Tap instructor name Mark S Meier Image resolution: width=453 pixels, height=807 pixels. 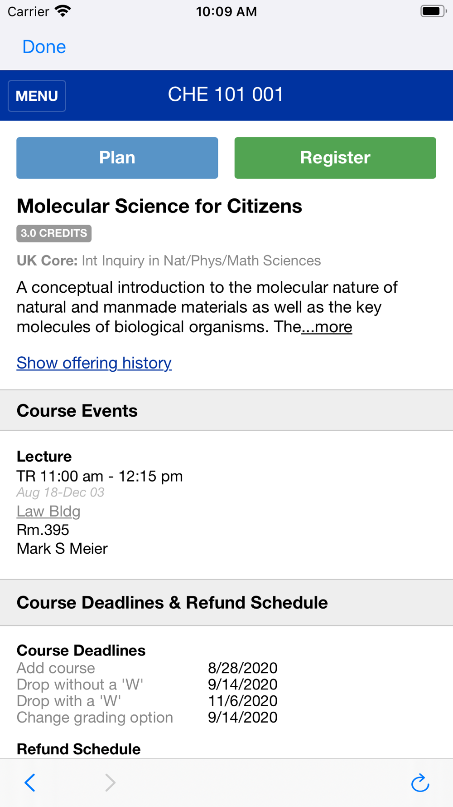point(62,549)
